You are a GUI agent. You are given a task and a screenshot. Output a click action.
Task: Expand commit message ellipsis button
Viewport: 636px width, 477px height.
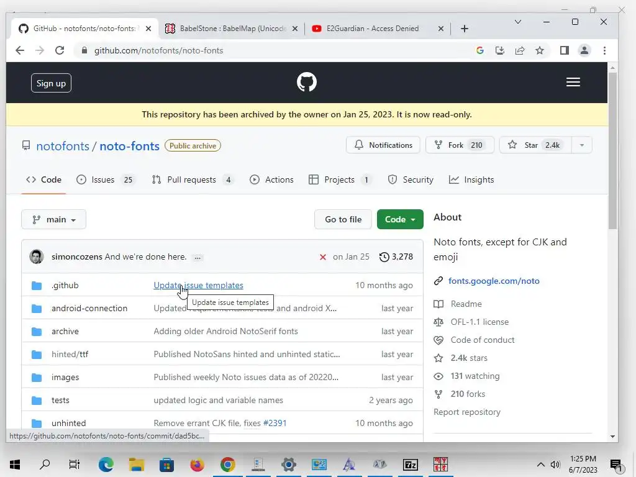(198, 258)
